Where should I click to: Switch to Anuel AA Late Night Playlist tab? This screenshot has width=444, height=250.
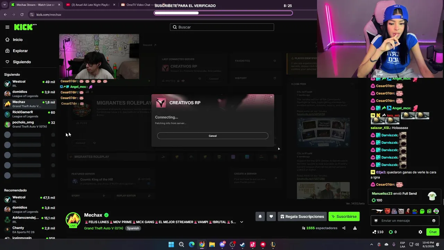click(x=91, y=5)
